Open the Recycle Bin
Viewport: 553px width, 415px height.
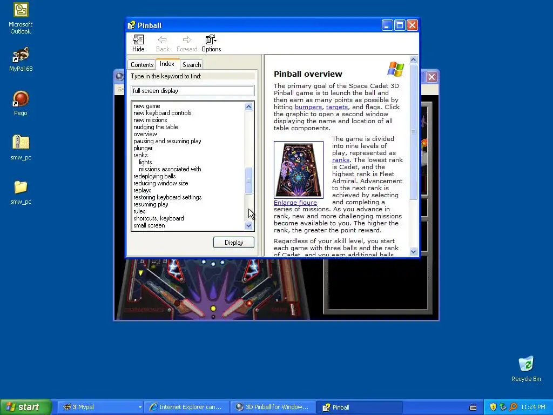coord(526,369)
